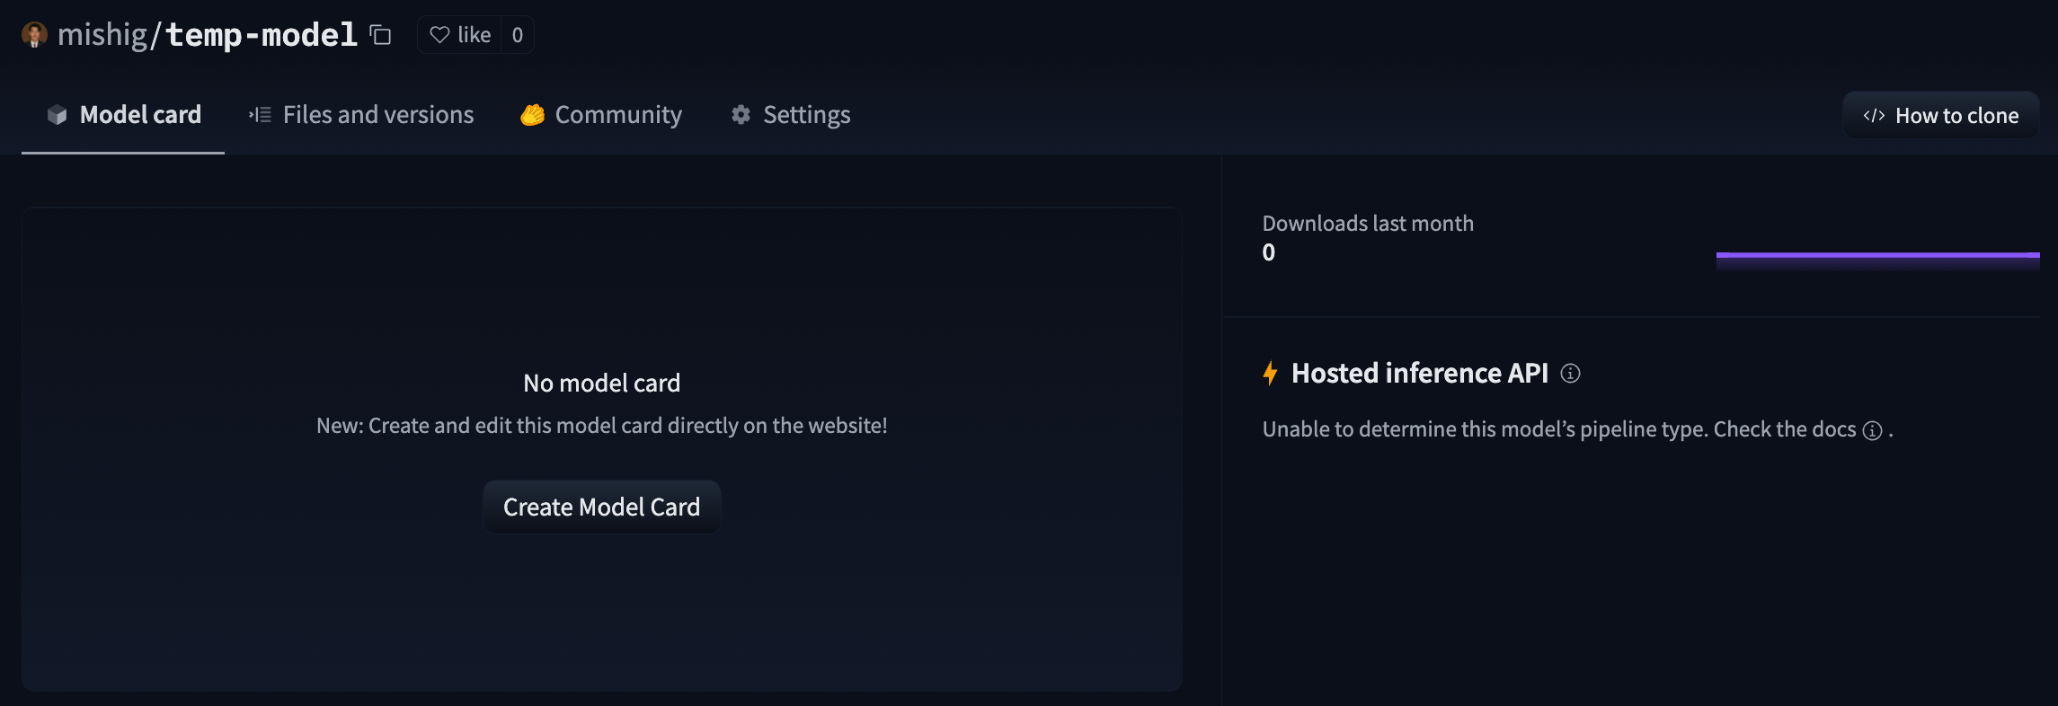
Task: Open the mishig profile link
Action: (x=102, y=35)
